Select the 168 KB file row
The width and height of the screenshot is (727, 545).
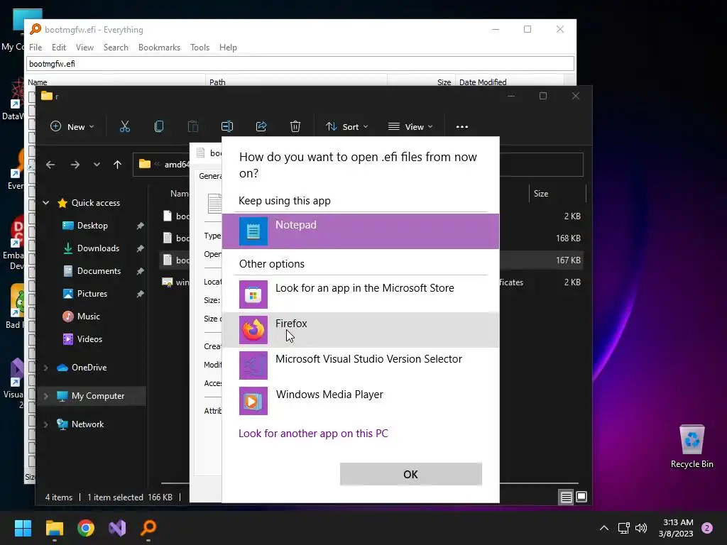(x=371, y=238)
